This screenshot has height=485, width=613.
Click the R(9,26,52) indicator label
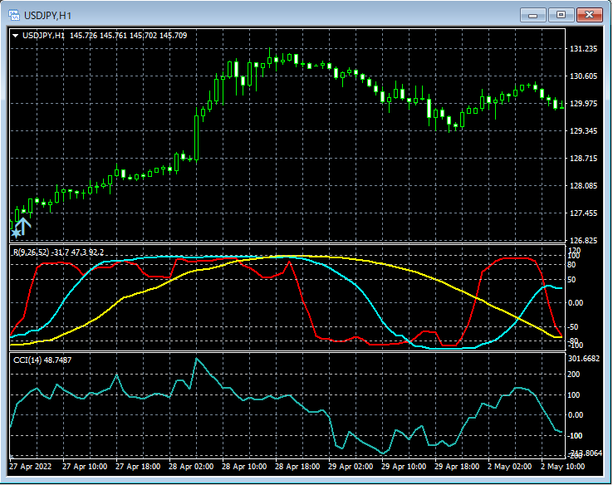[31, 252]
